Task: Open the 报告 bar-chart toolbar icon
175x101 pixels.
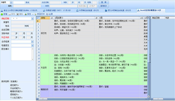Action: (26, 14)
